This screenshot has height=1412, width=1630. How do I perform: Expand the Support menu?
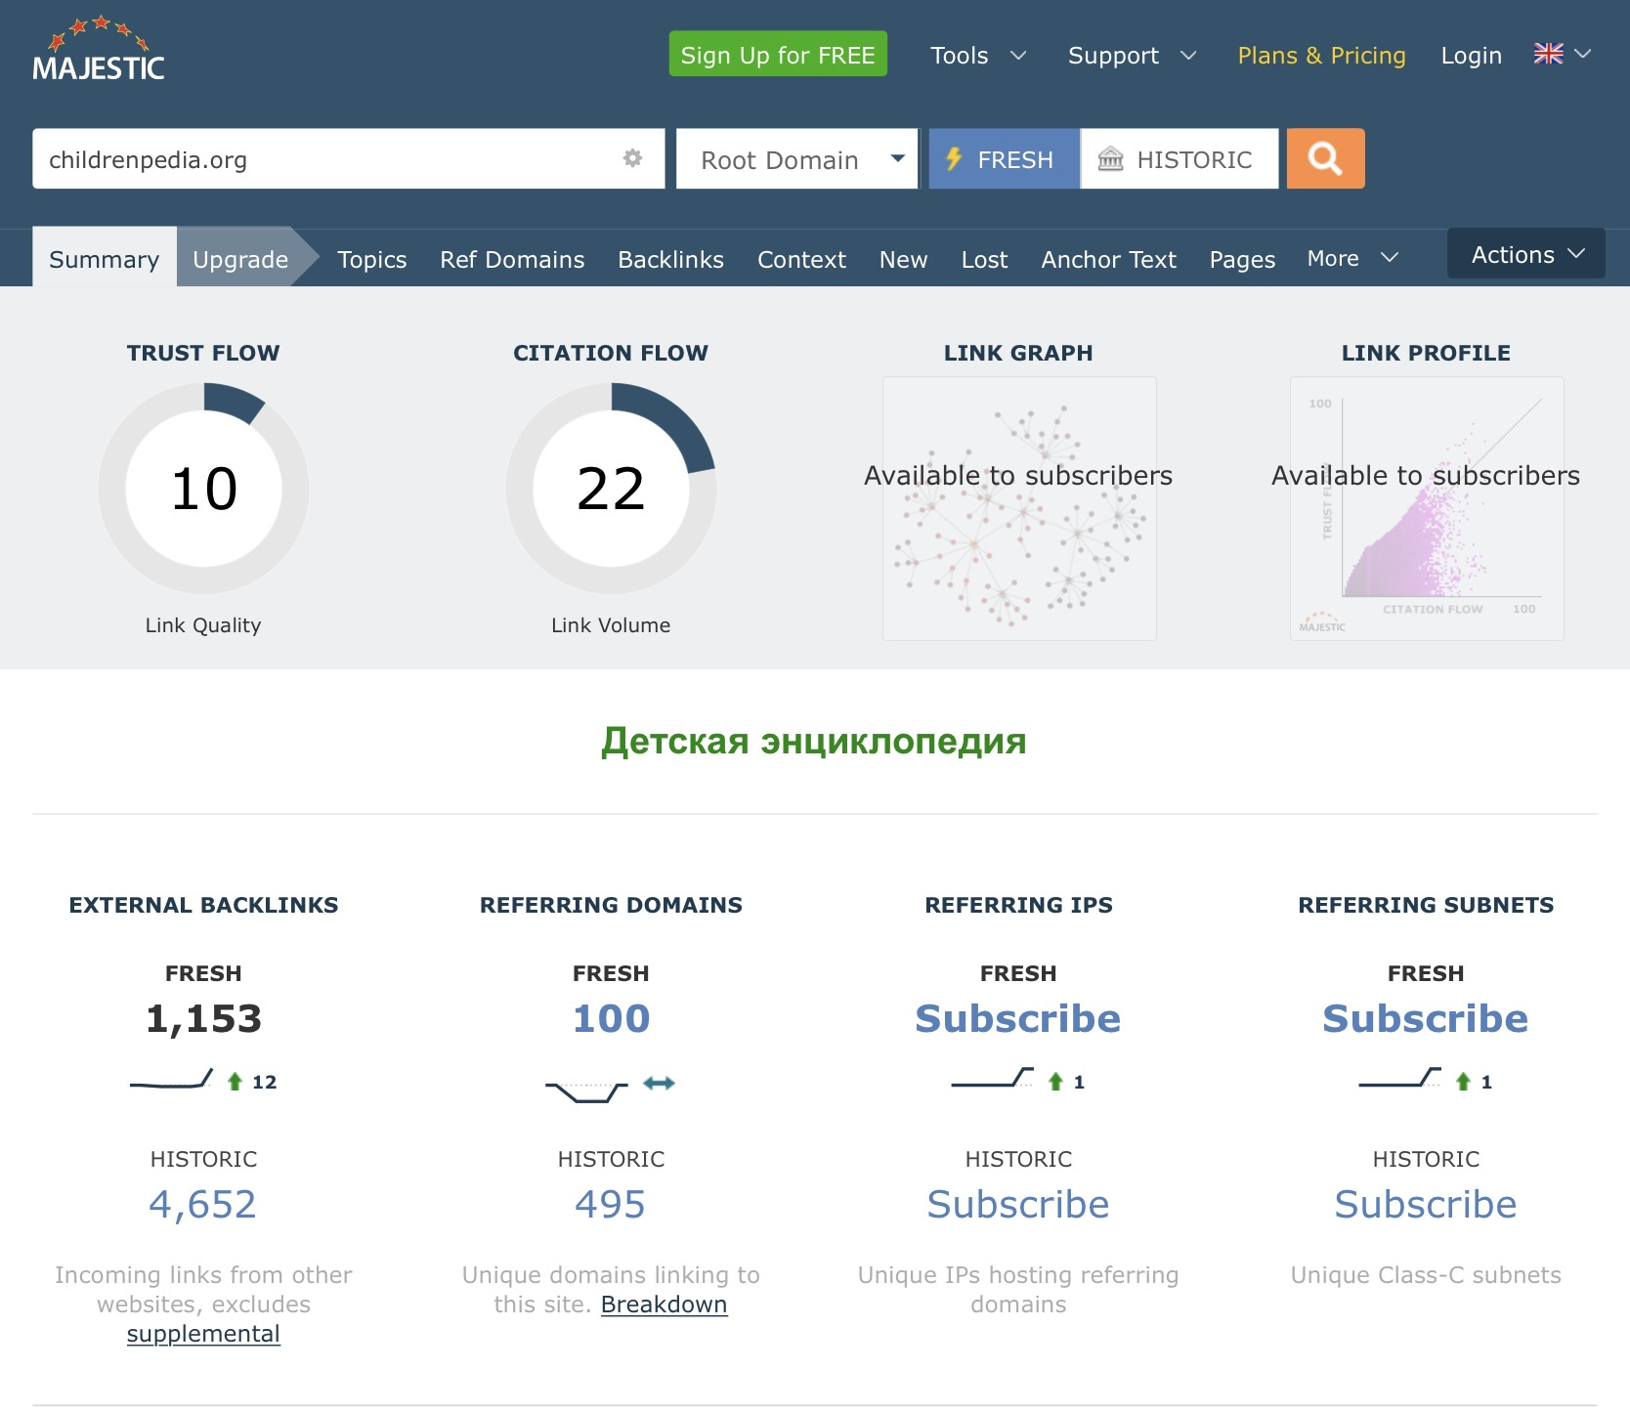point(1132,56)
